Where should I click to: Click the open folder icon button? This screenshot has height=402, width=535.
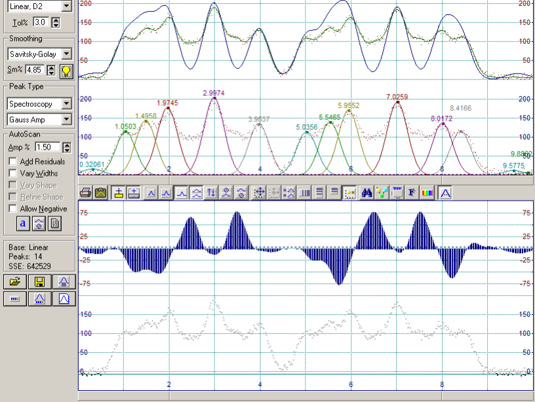[14, 282]
